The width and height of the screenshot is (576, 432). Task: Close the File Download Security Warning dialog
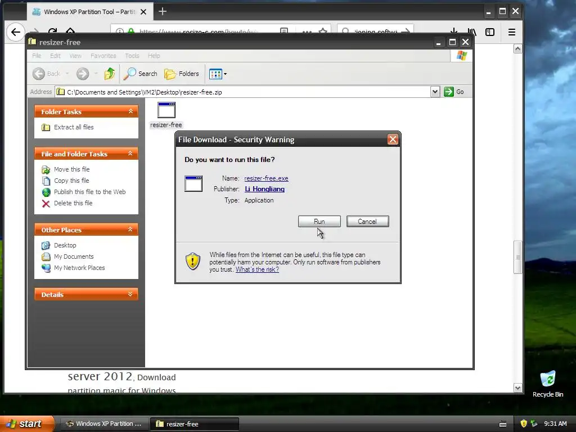pyautogui.click(x=393, y=139)
